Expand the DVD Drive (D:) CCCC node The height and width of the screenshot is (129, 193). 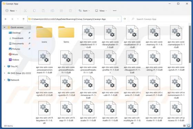(x=4, y=73)
